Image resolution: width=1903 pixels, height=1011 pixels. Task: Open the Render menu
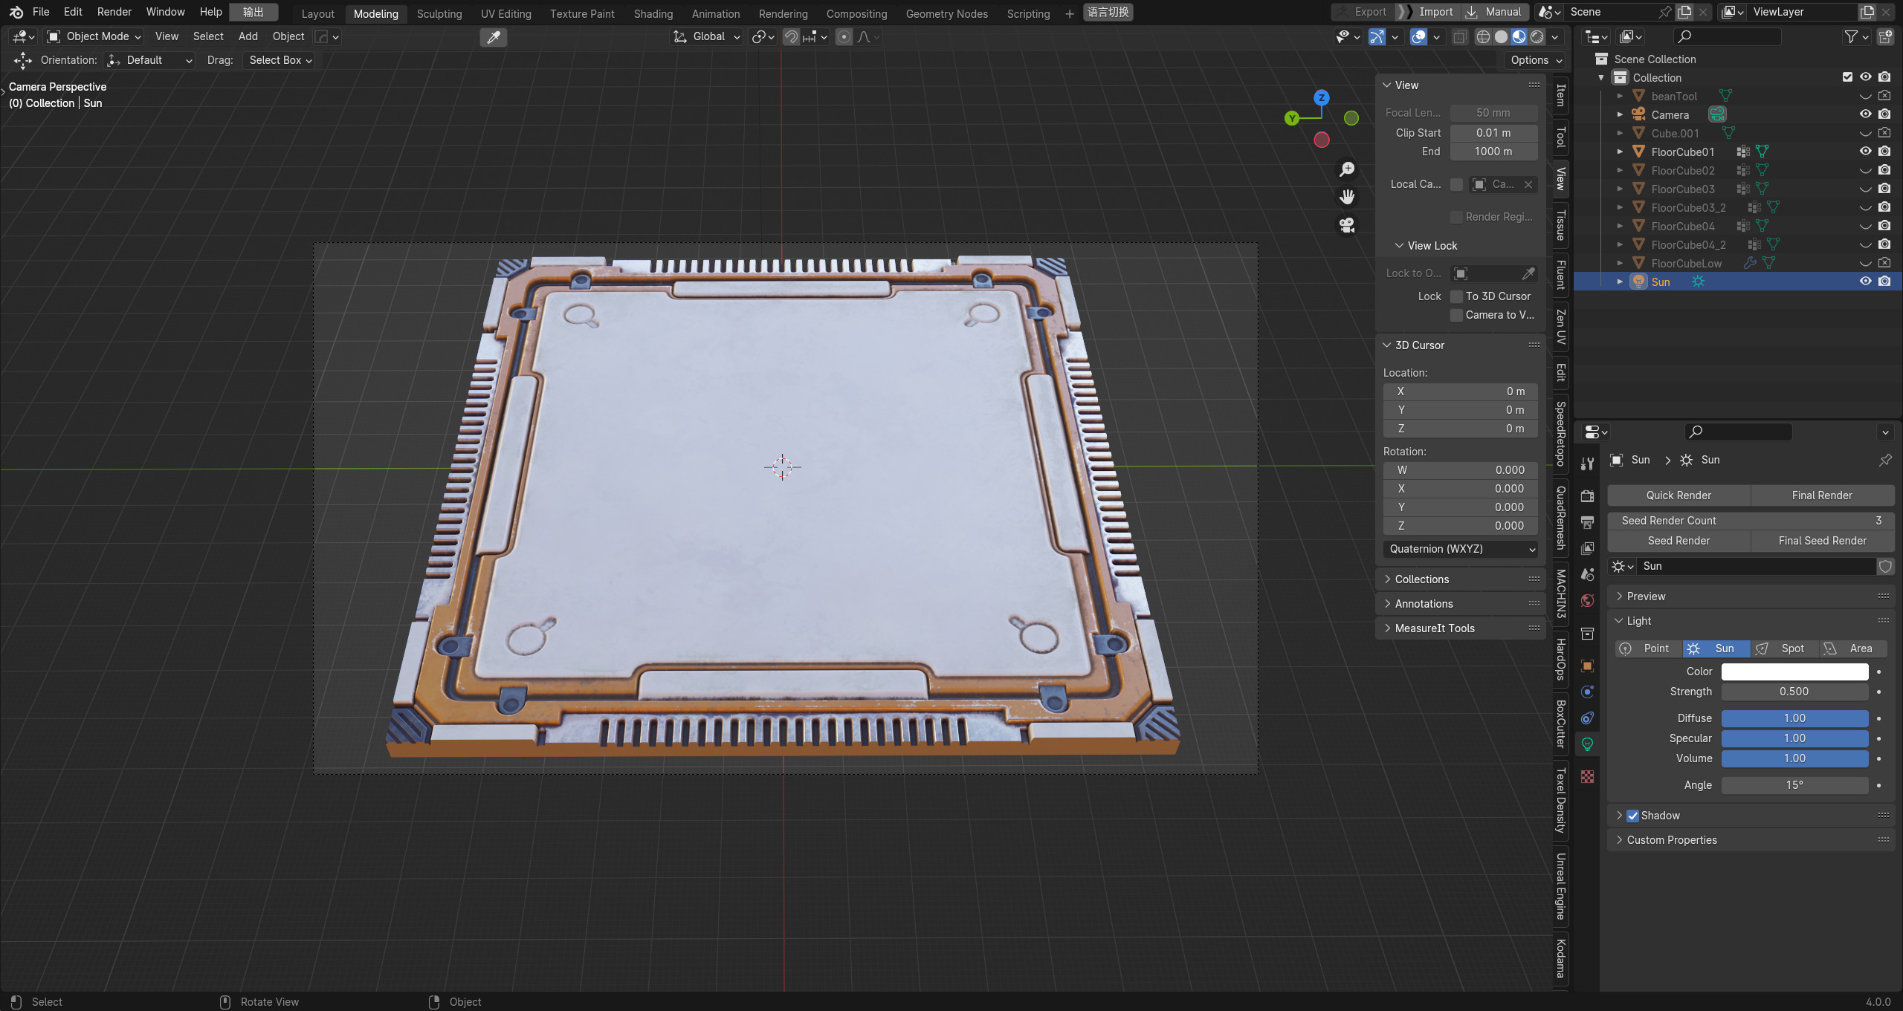click(x=114, y=12)
